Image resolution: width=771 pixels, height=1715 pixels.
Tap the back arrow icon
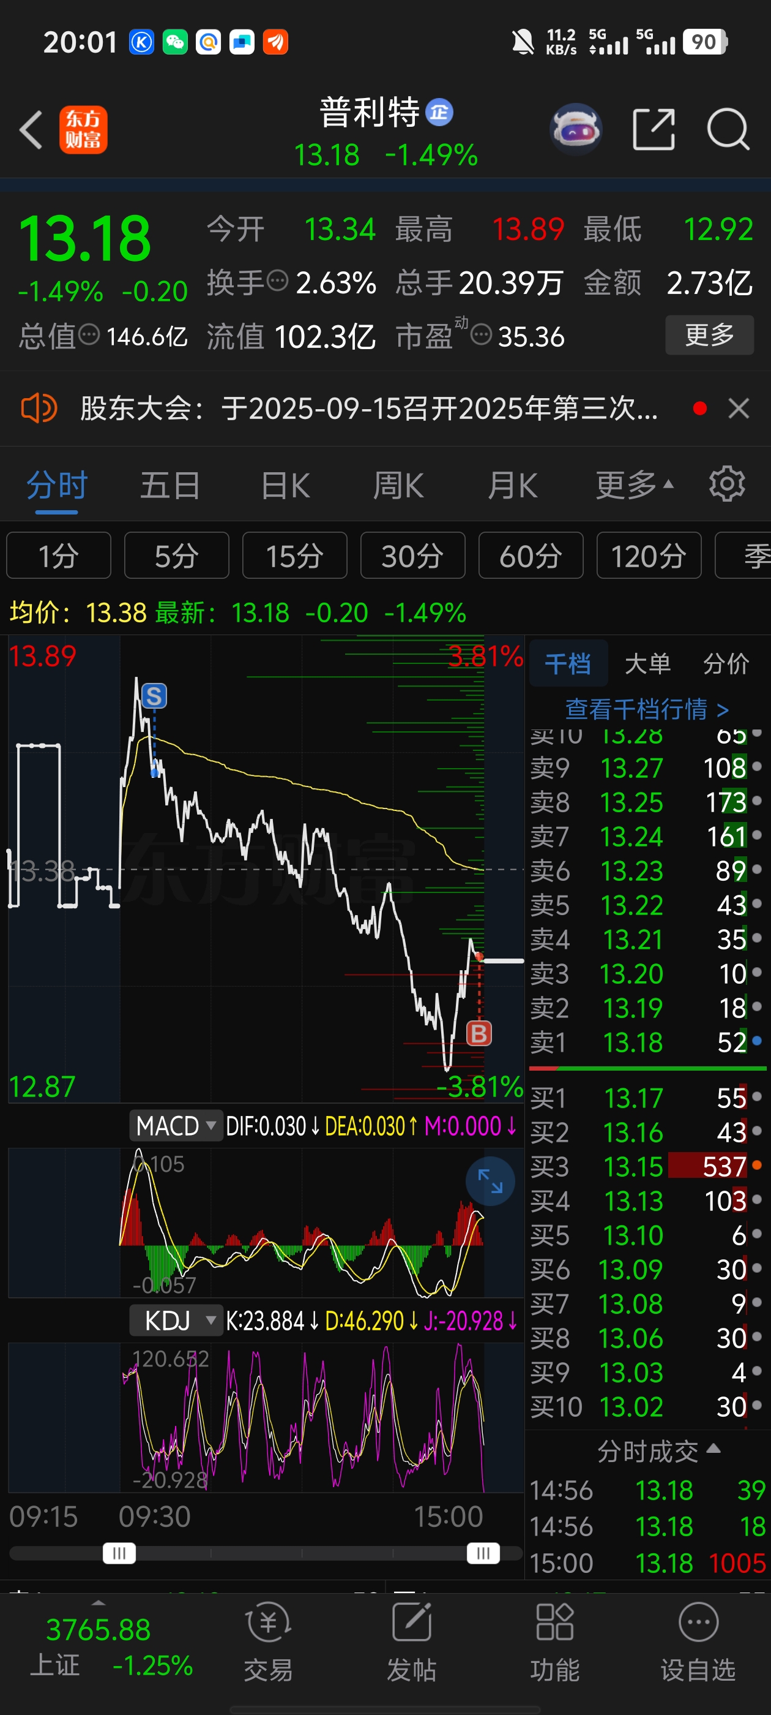pos(31,129)
